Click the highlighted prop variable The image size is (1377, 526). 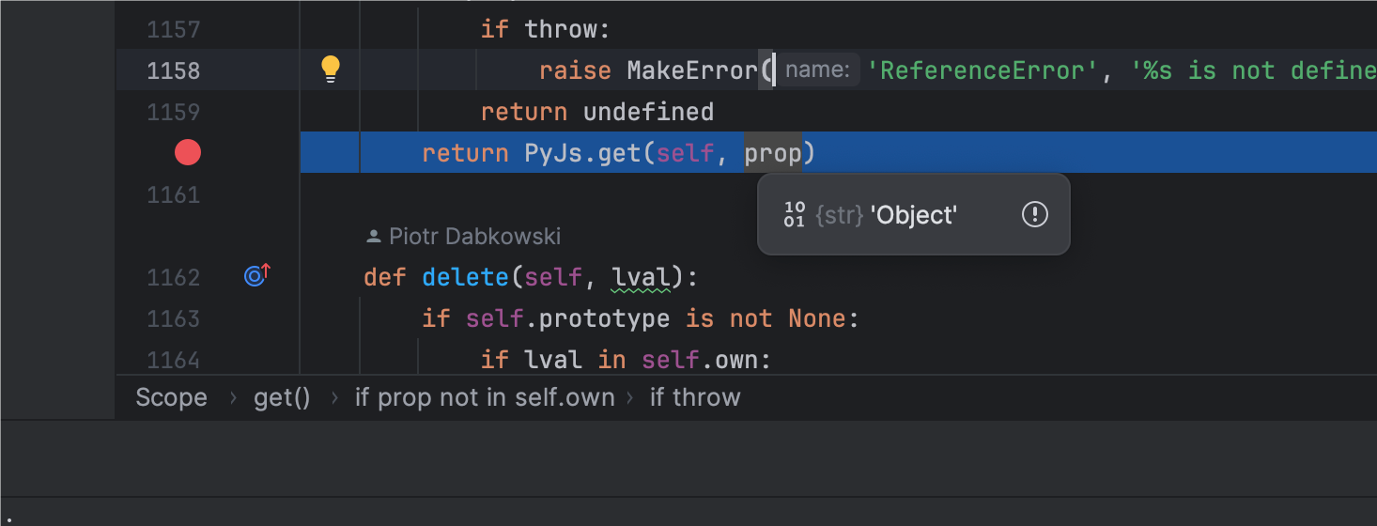773,153
